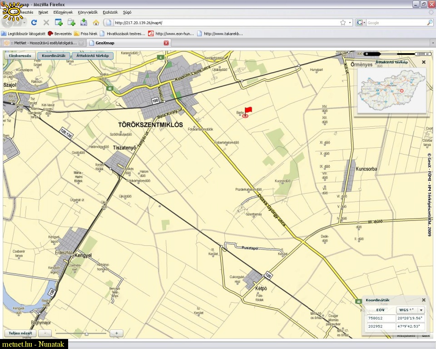The width and height of the screenshot is (436, 349).
Task: Expand the URL bar history dropdown
Action: pos(350,22)
